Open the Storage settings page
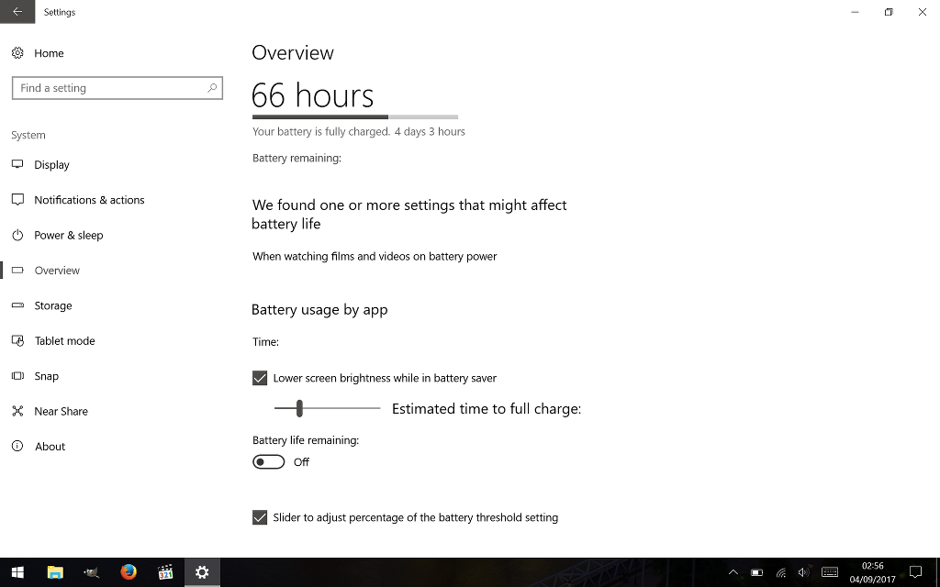The height and width of the screenshot is (587, 940). (52, 306)
